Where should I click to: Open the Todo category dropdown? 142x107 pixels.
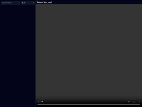[x=28, y=3]
